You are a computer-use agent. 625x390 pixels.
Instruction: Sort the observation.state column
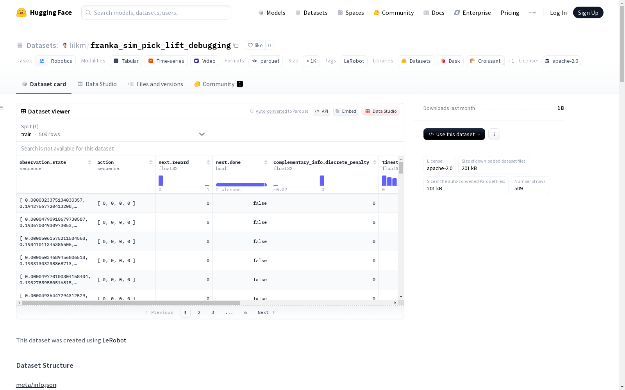pyautogui.click(x=89, y=162)
